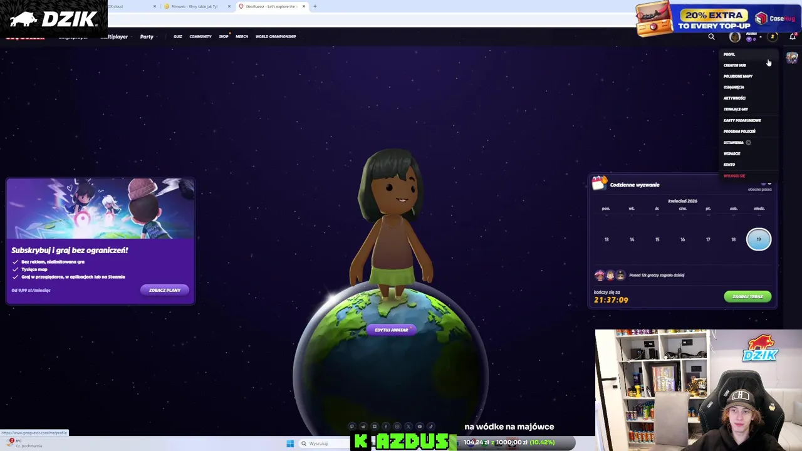Select day 14 in challenge calendar
The height and width of the screenshot is (451, 802).
[x=632, y=239]
